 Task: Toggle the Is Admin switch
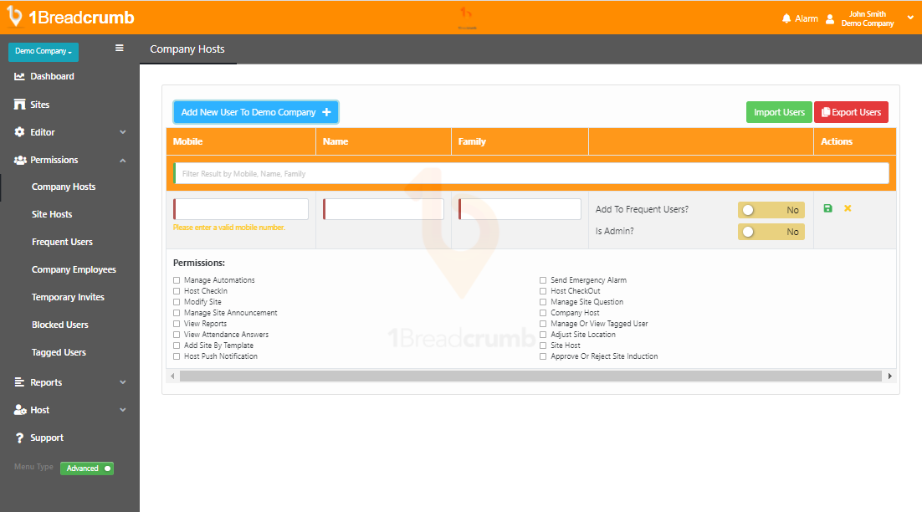click(x=771, y=232)
